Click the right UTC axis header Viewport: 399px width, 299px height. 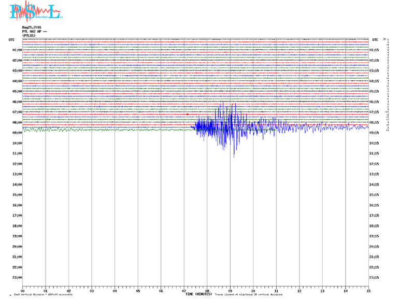point(375,39)
